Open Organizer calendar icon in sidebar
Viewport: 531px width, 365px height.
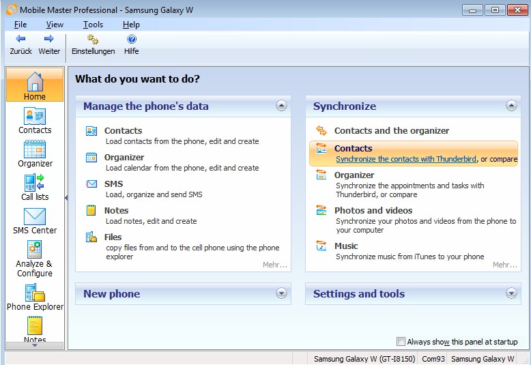35,149
